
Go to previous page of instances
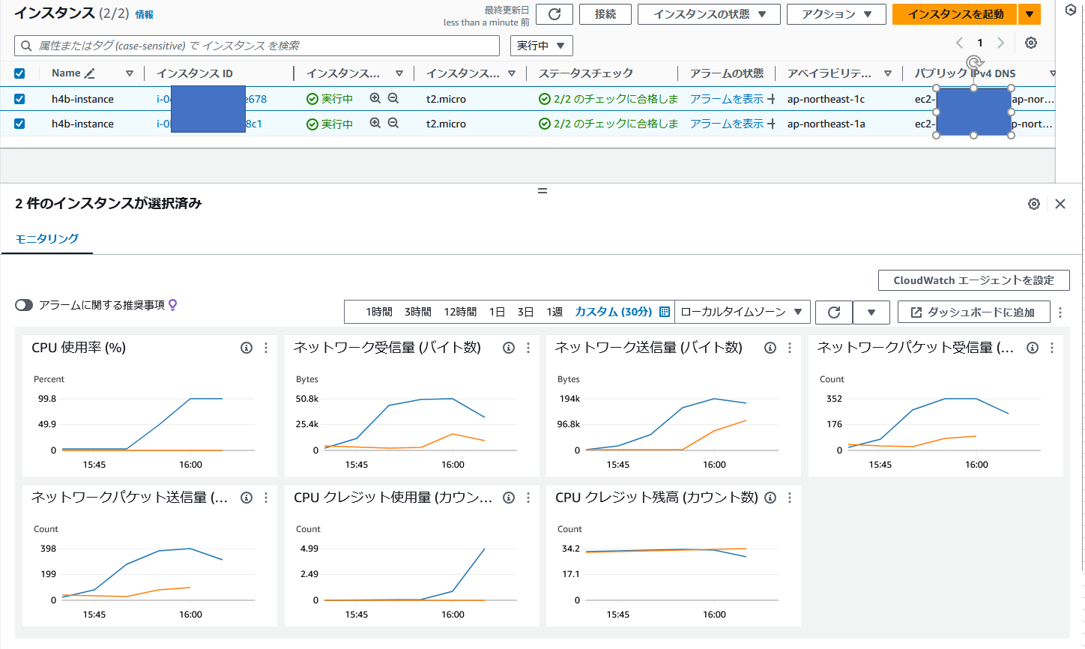click(959, 43)
